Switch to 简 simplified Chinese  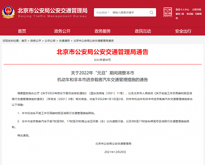[x=183, y=14]
